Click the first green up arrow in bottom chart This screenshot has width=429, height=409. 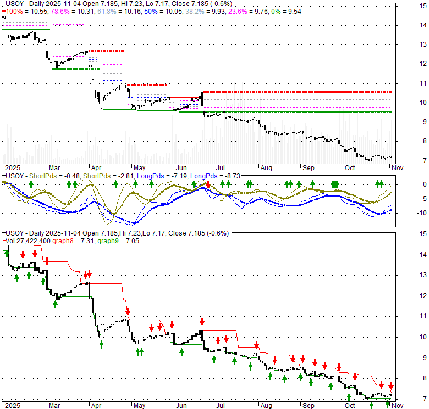[x=16, y=278]
